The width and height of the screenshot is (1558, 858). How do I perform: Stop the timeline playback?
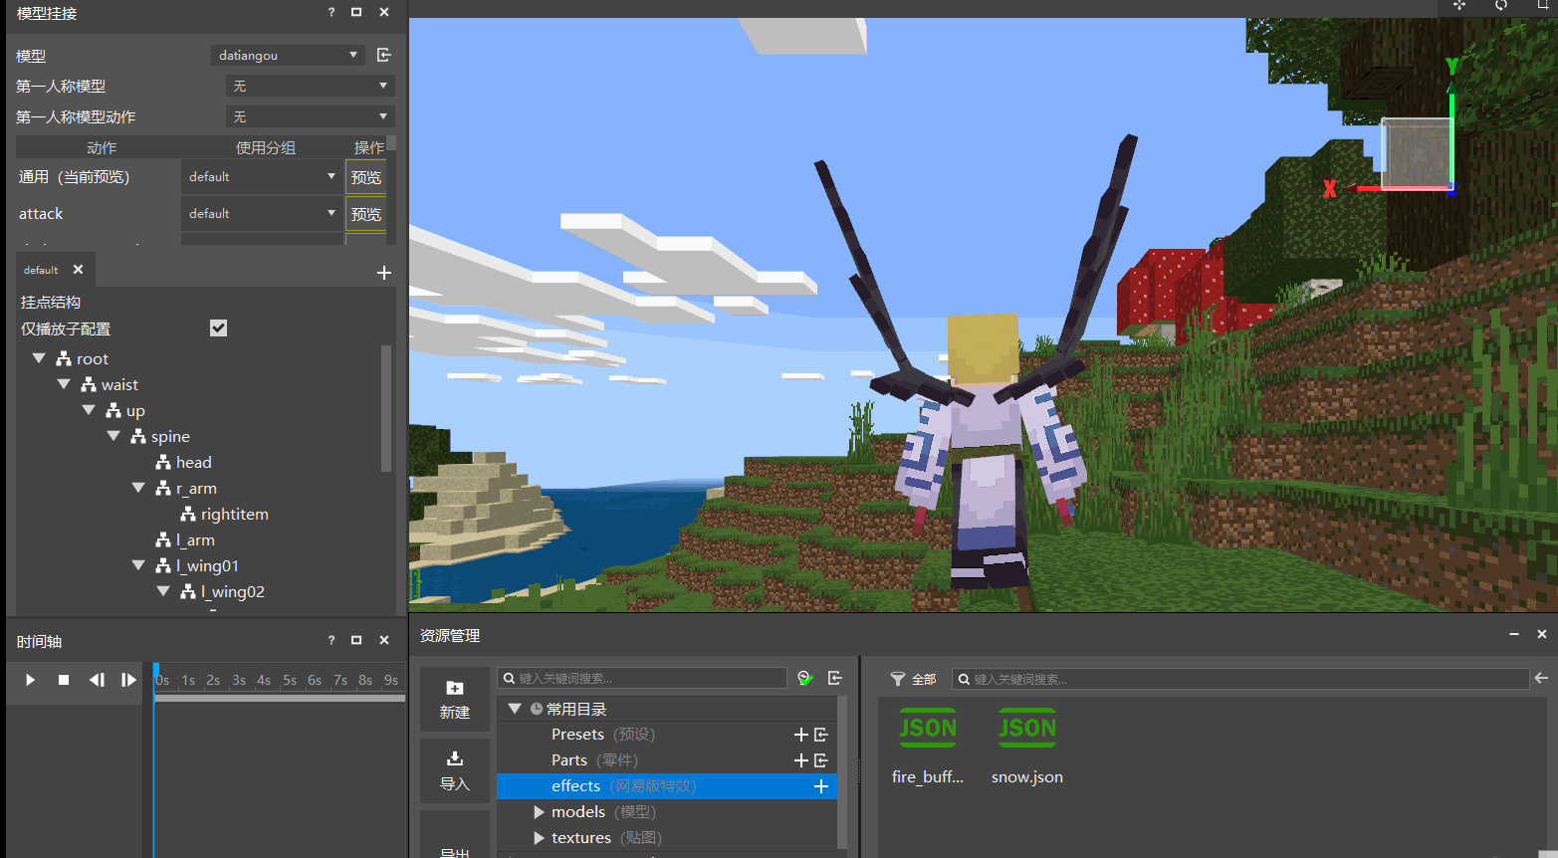coord(64,680)
